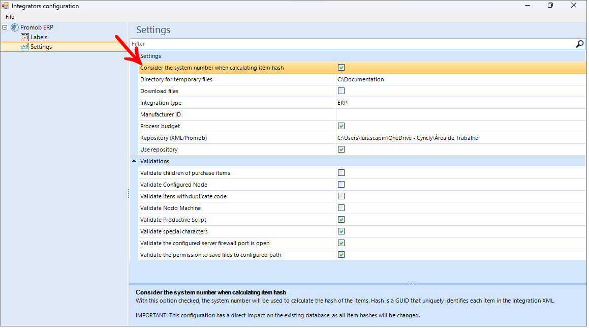This screenshot has width=589, height=328.
Task: Select the 'Manufacturer ID' row label
Action: tap(161, 114)
